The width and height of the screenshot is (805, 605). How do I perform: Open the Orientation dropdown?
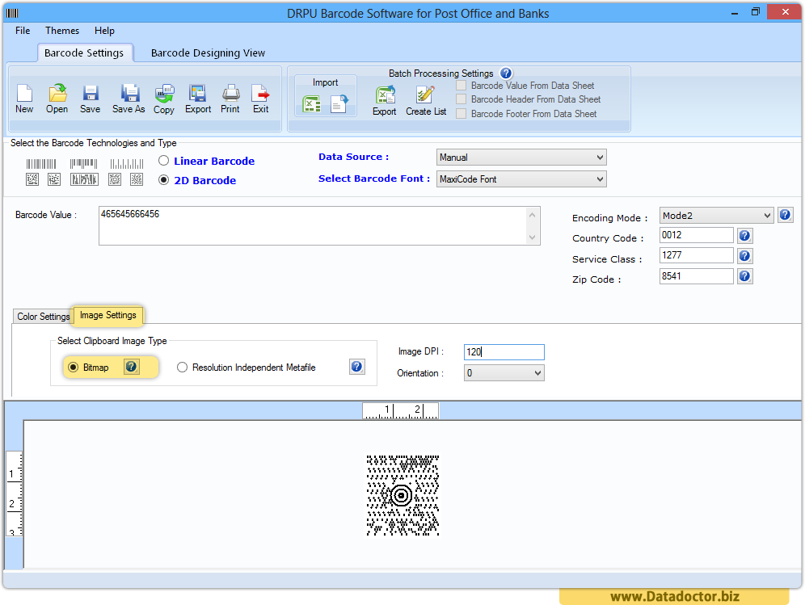[504, 373]
